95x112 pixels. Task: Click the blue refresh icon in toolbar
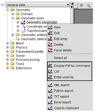pyautogui.click(x=81, y=5)
